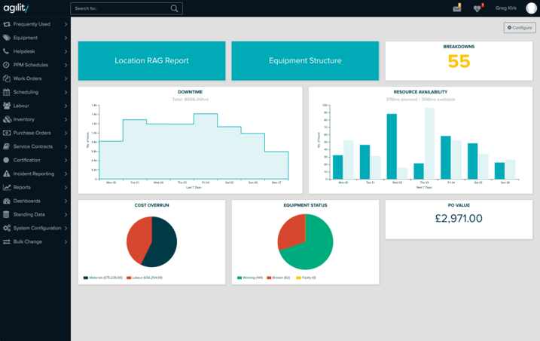Click the System Configuration gears icon

[7, 228]
